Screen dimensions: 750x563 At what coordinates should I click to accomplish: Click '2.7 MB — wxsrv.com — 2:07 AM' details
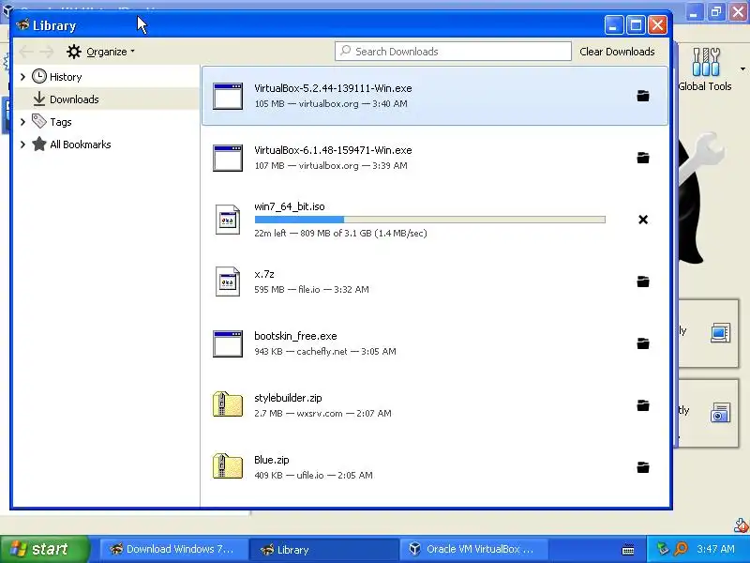(322, 413)
